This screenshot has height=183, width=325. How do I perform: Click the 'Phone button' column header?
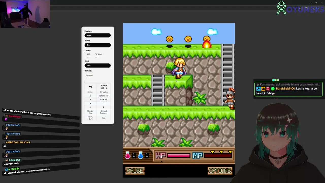(104, 87)
